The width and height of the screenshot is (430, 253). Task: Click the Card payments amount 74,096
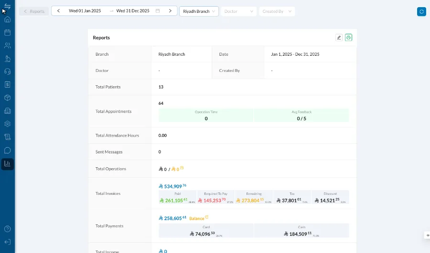tap(202, 234)
